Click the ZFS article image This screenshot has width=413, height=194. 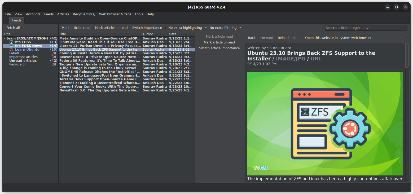[x=324, y=124]
